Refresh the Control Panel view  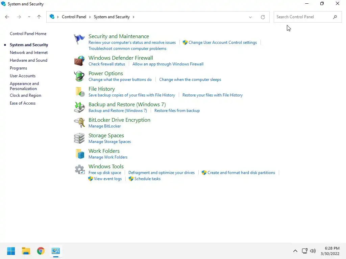pos(263,17)
